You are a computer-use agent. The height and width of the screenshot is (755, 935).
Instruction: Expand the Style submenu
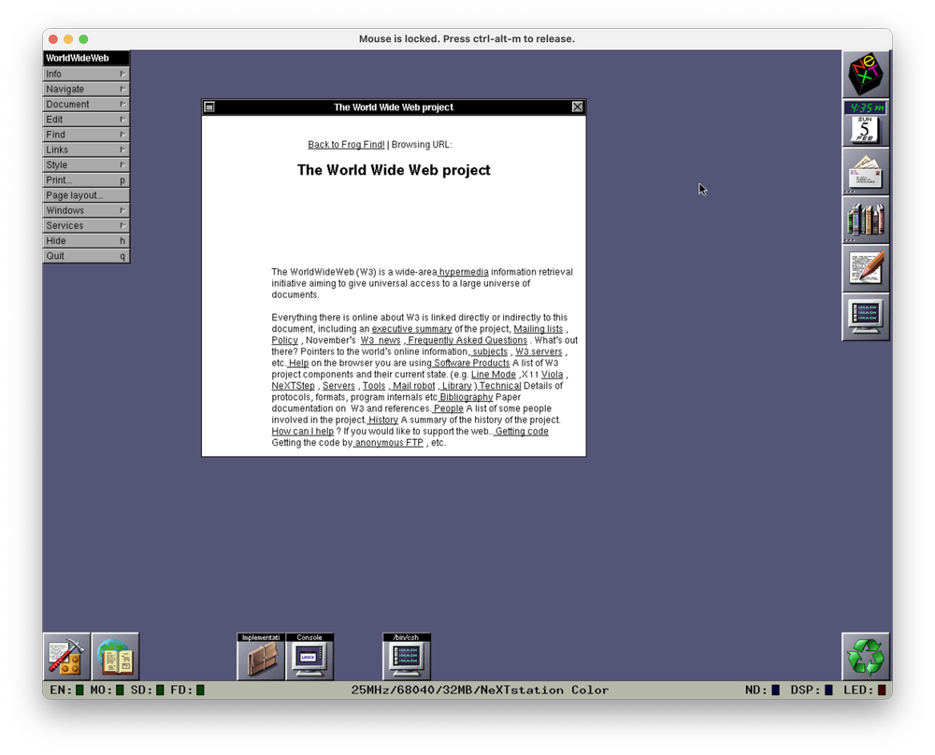click(x=86, y=165)
